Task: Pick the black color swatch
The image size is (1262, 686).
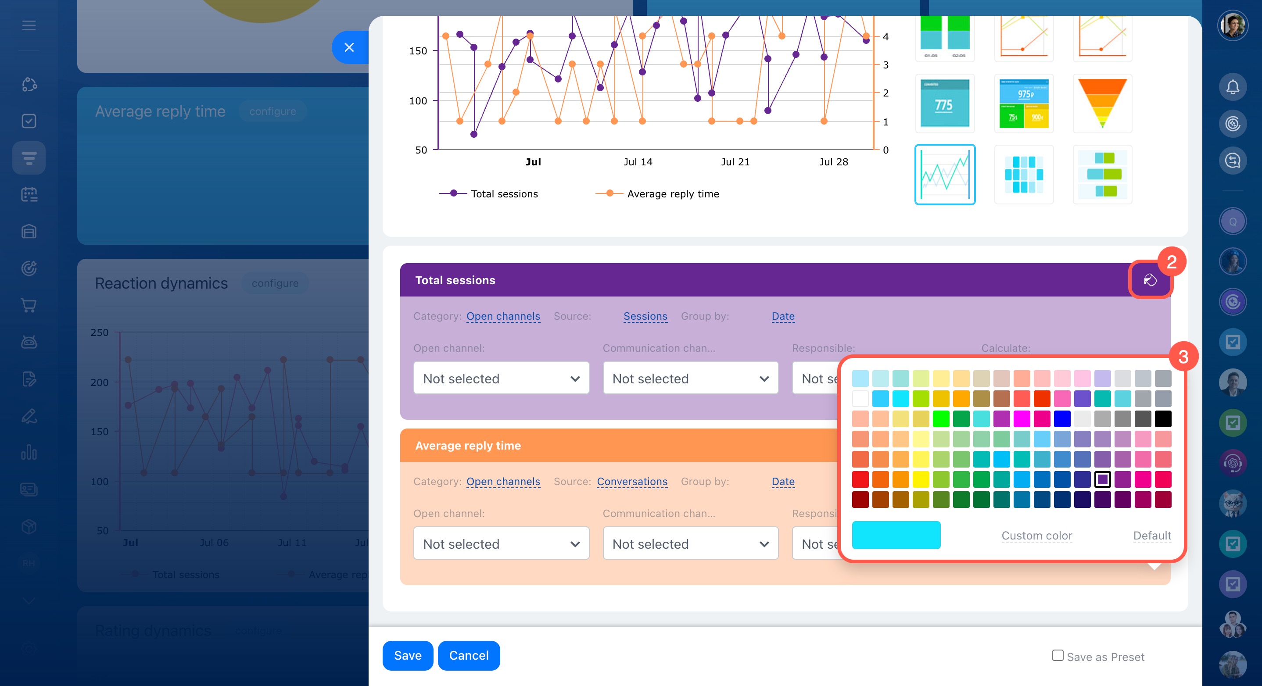Action: click(1162, 418)
